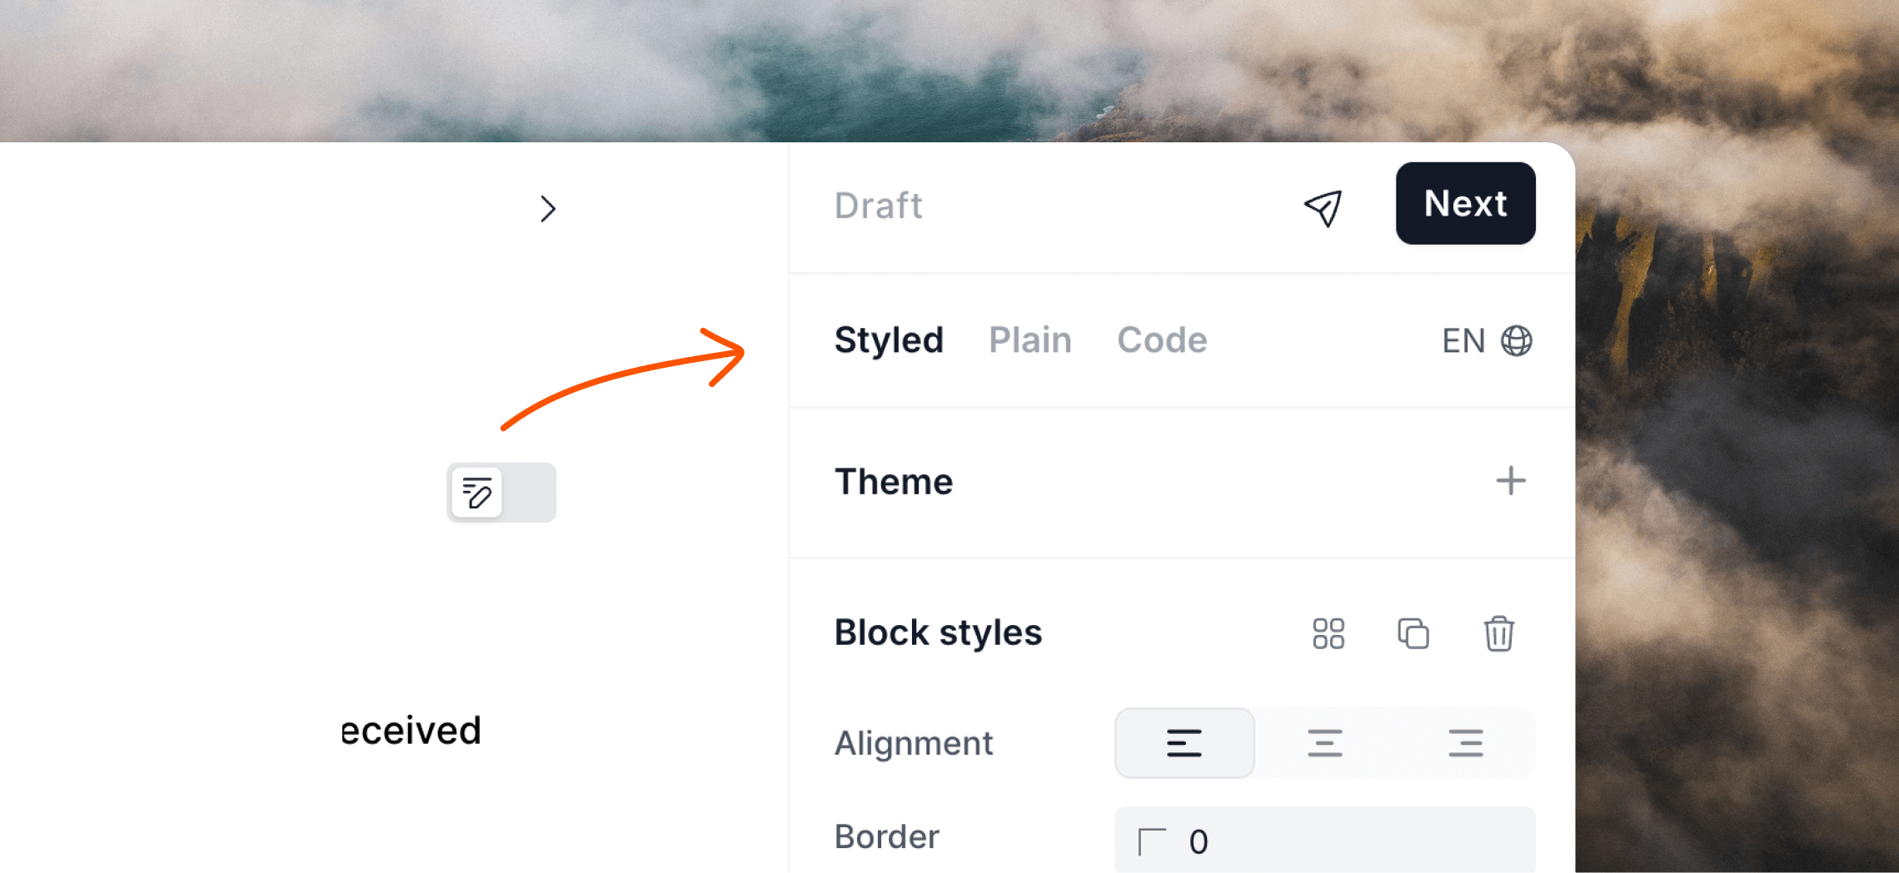Select left alignment option
Viewport: 1899px width, 873px height.
coord(1184,743)
